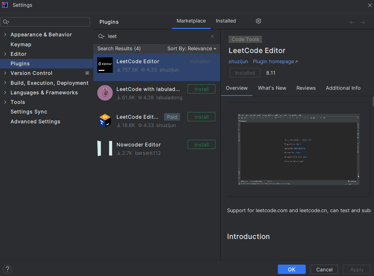Open the Additional Info tab
The width and height of the screenshot is (374, 276).
coord(343,88)
